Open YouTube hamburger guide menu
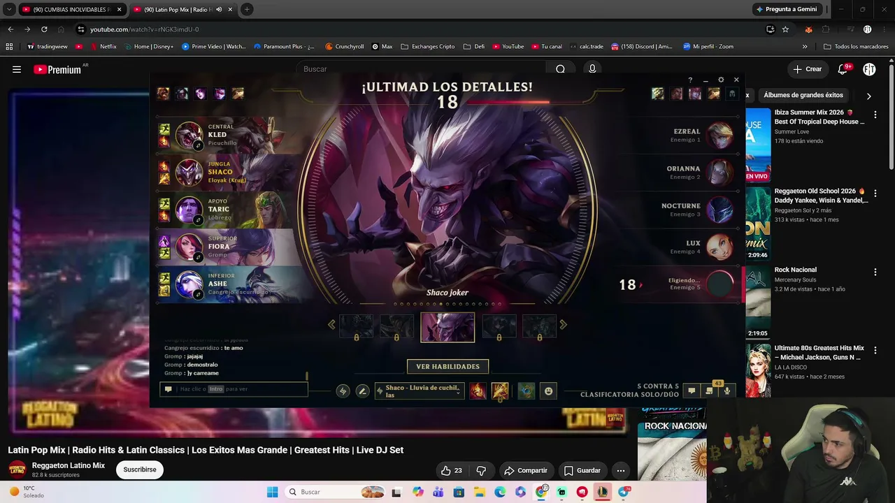The width and height of the screenshot is (895, 503). point(17,69)
